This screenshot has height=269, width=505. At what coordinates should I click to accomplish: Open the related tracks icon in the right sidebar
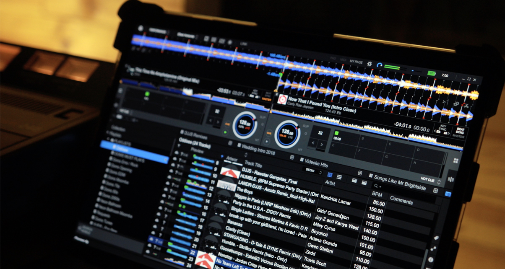point(433,248)
